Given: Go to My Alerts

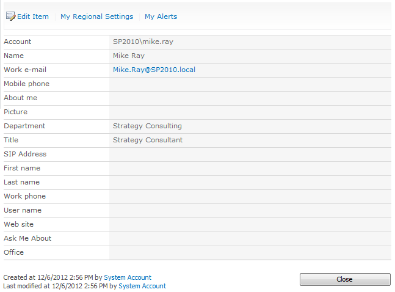Looking at the screenshot, I should 161,16.
